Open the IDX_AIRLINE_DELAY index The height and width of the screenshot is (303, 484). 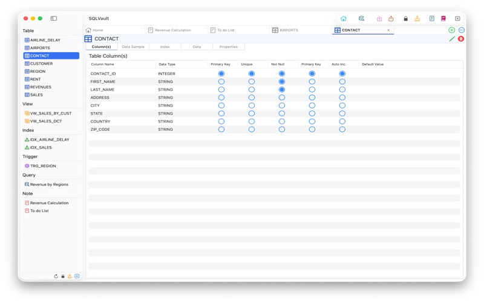[51, 139]
